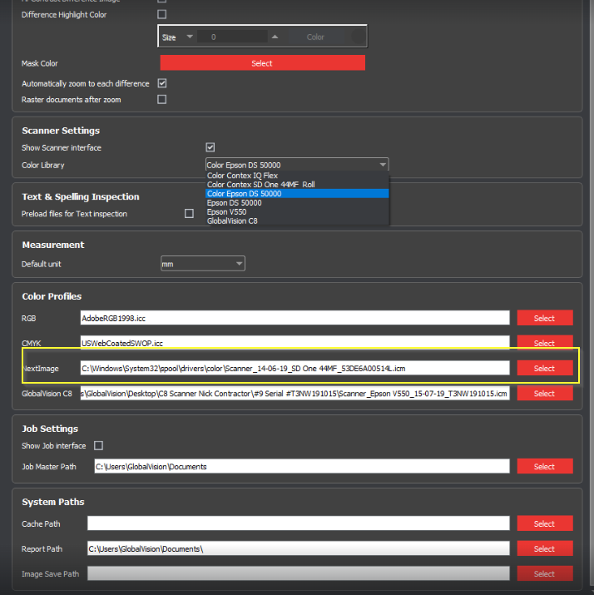Viewport: 594px width, 595px height.
Task: Click Select next to Report Path
Action: [x=544, y=548]
